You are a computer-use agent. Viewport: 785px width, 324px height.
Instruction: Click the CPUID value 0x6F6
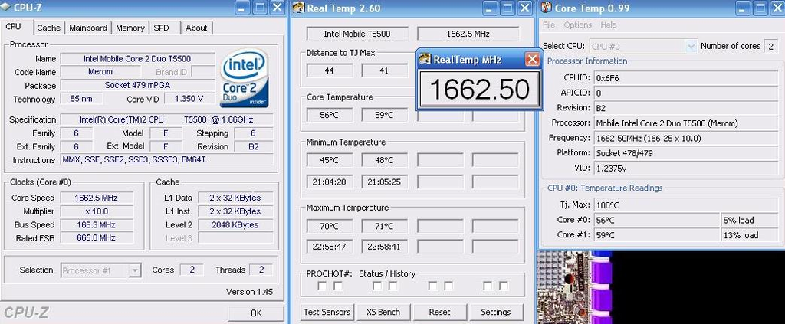[x=686, y=78]
